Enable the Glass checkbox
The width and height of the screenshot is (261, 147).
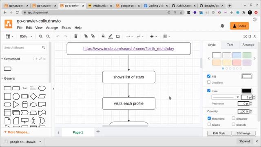(x=209, y=124)
